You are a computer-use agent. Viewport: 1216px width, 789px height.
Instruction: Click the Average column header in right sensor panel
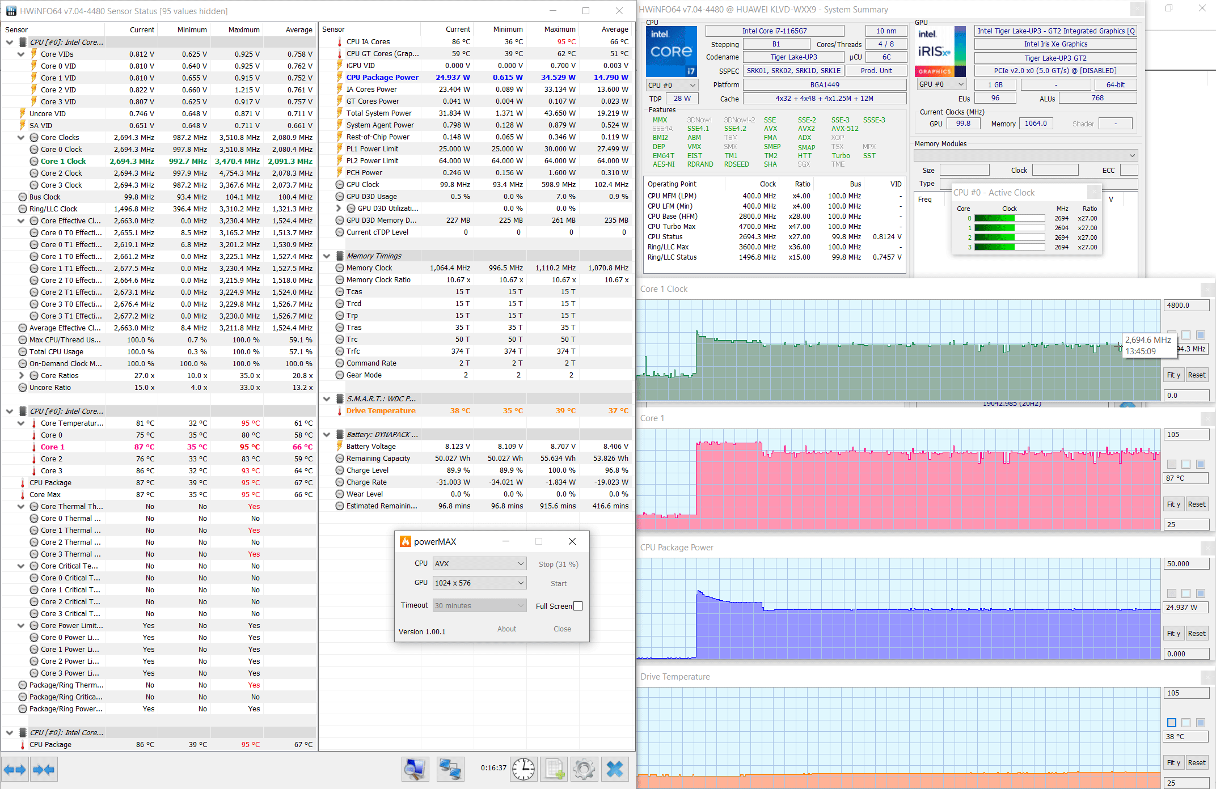coord(614,29)
